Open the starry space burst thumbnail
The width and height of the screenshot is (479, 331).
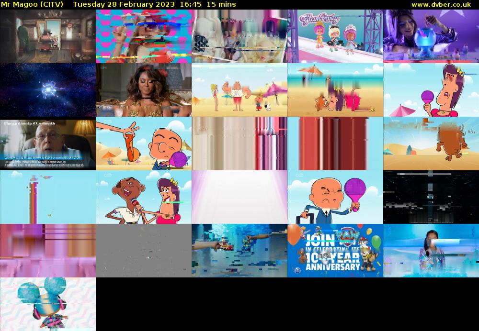tap(48, 90)
